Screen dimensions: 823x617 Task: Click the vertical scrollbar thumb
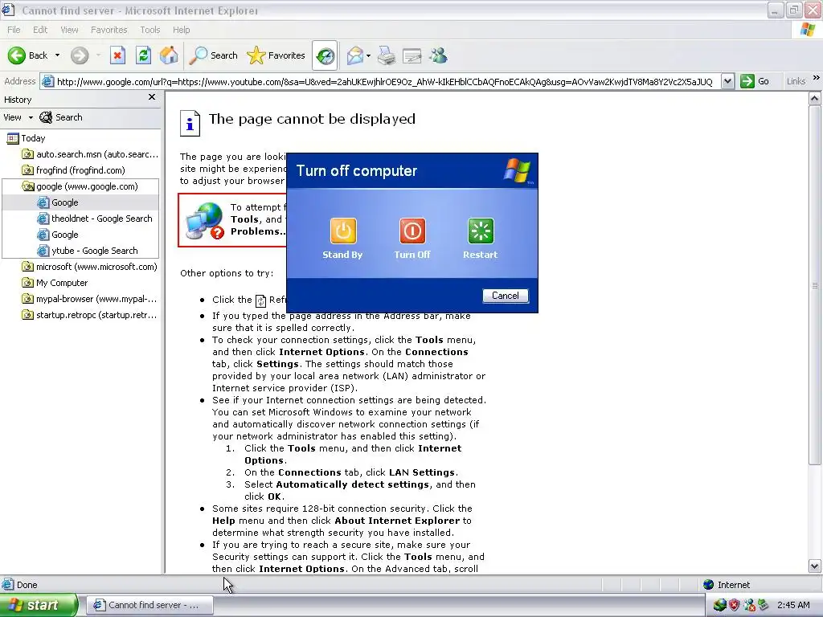[x=815, y=285]
